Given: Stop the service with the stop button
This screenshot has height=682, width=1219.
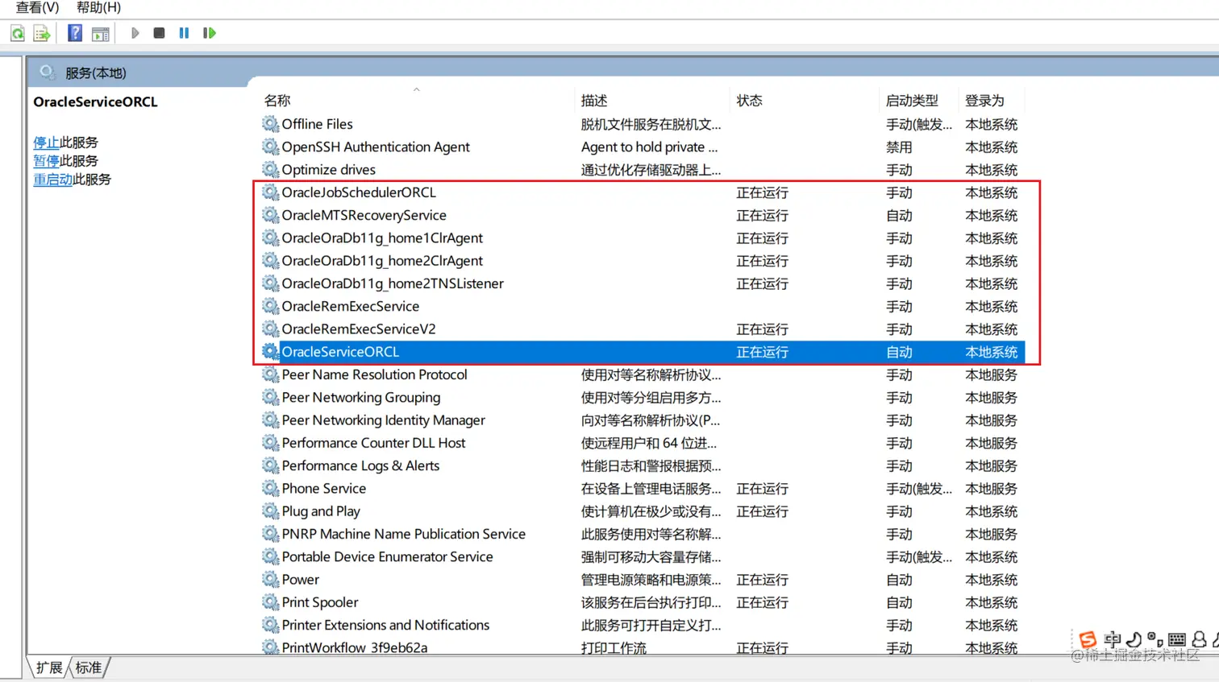Looking at the screenshot, I should 159,33.
